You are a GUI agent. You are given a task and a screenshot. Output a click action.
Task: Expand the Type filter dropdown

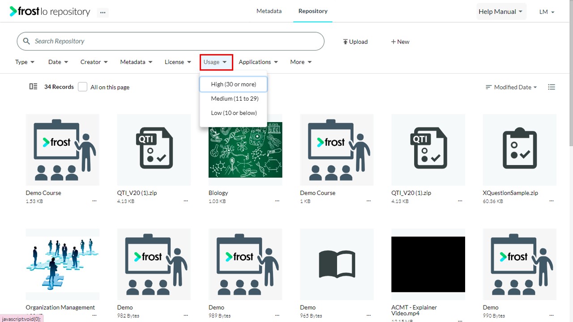[25, 62]
